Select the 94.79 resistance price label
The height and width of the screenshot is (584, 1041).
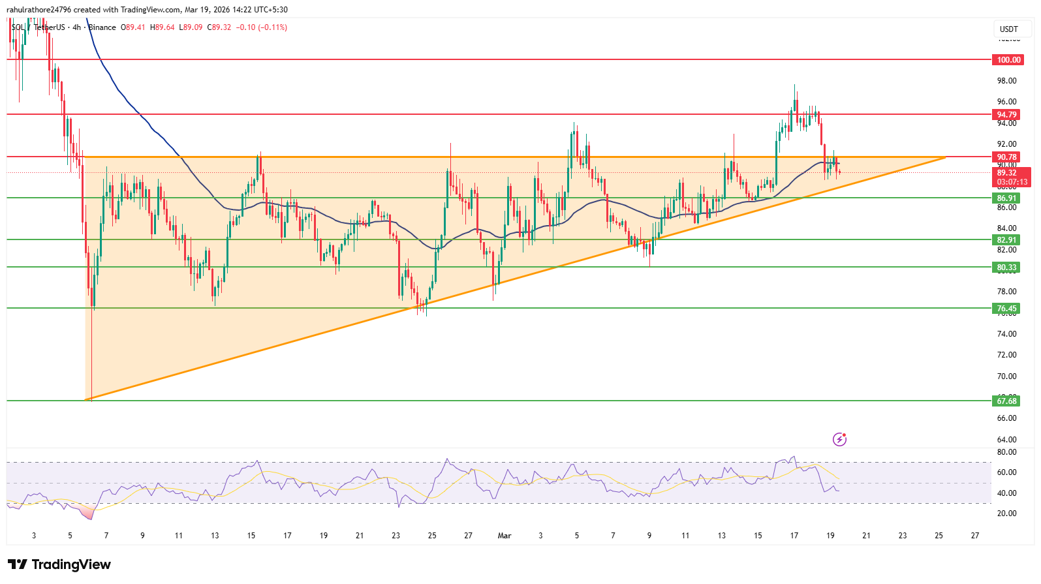(x=1007, y=115)
